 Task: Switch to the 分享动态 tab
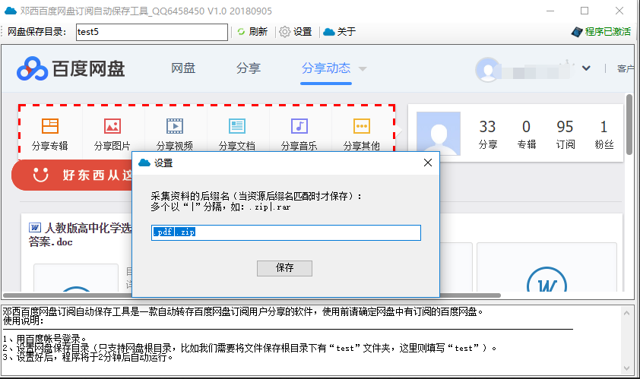click(x=326, y=68)
